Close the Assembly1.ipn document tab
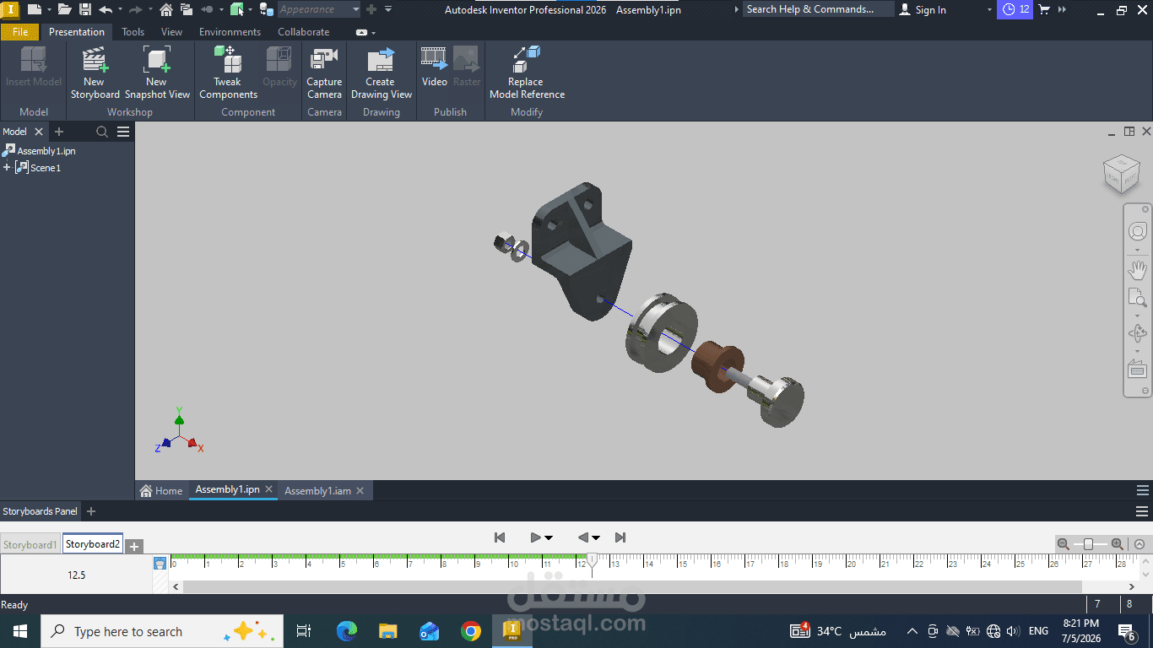Screen dimensions: 1153x648 pos(269,489)
